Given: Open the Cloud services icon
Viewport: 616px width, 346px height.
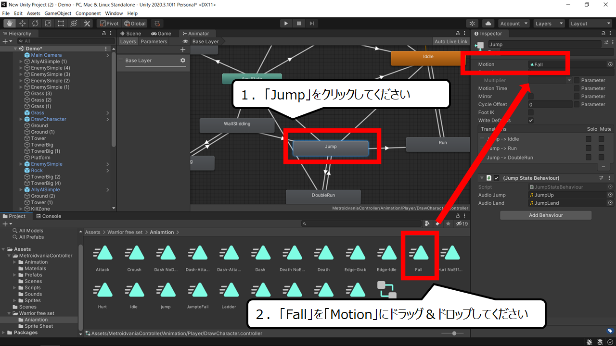Looking at the screenshot, I should [488, 24].
